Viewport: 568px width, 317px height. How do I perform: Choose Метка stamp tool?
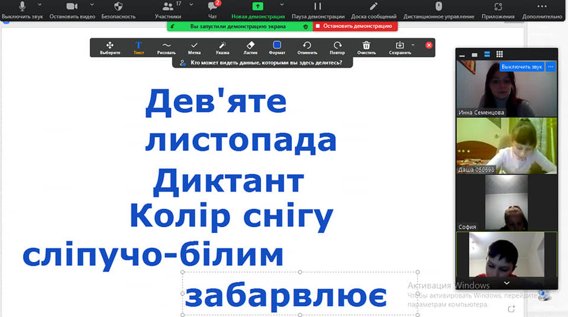click(x=194, y=48)
